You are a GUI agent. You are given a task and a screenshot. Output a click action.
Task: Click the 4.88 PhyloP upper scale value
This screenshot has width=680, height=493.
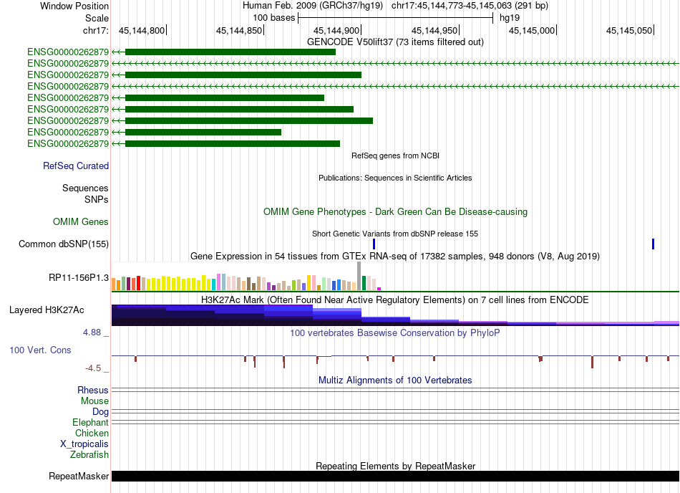click(92, 332)
